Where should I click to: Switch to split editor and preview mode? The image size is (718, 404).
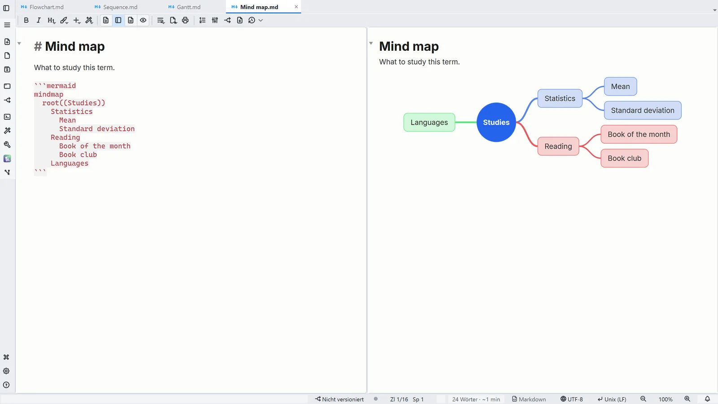click(118, 20)
